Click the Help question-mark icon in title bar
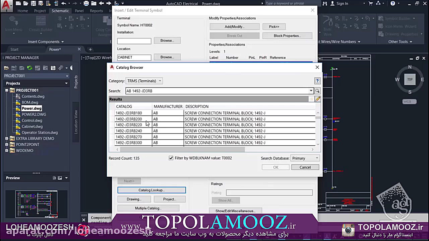Image resolution: width=429 pixels, height=241 pixels. tap(392, 3)
